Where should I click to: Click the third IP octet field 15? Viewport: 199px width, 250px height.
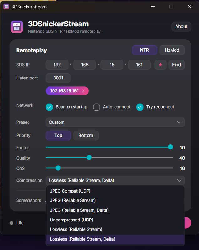[112, 65]
